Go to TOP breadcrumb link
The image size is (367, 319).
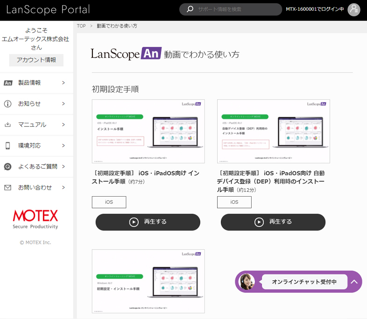coord(81,26)
